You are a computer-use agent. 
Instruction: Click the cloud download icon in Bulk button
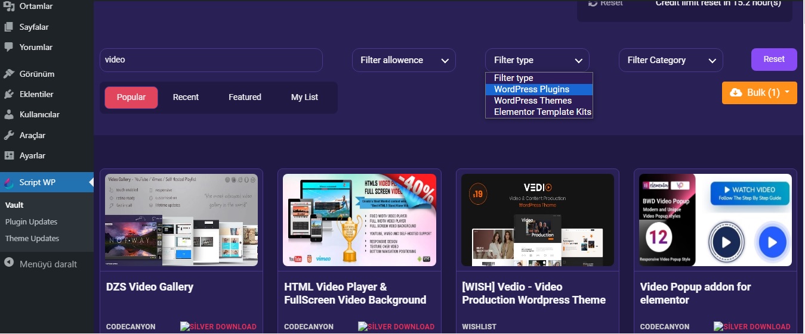(x=736, y=92)
